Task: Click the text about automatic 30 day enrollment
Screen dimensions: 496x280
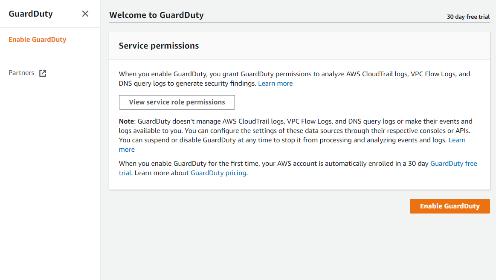Action: (274, 163)
